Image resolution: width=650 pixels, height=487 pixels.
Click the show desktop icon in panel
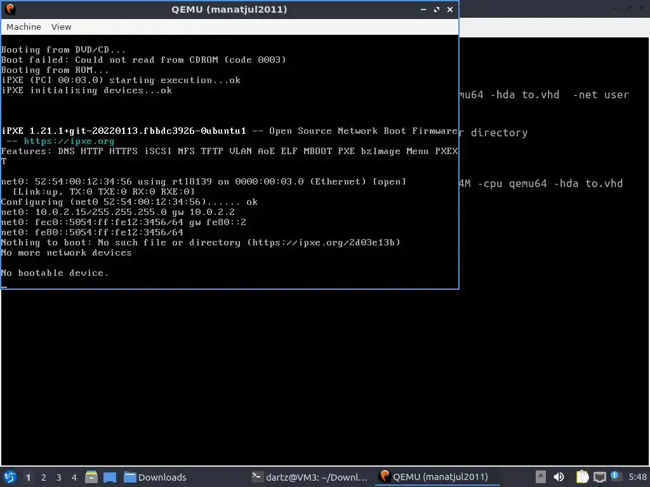pos(109,477)
